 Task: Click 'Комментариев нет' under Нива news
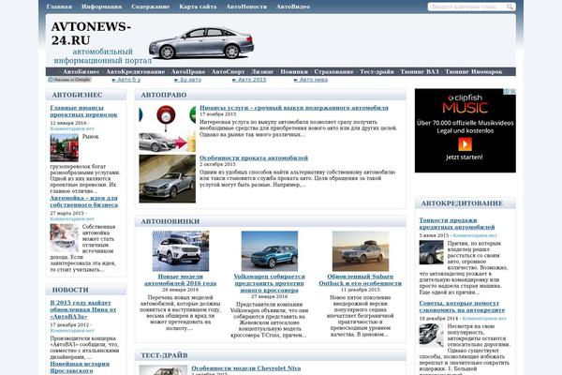point(72,331)
